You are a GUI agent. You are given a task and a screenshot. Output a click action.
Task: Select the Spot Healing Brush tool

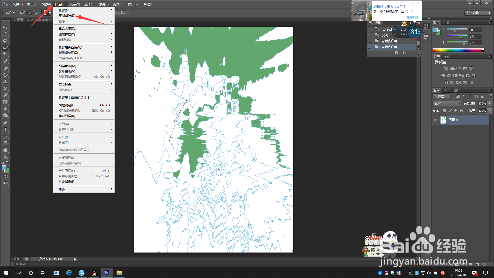tap(5, 68)
